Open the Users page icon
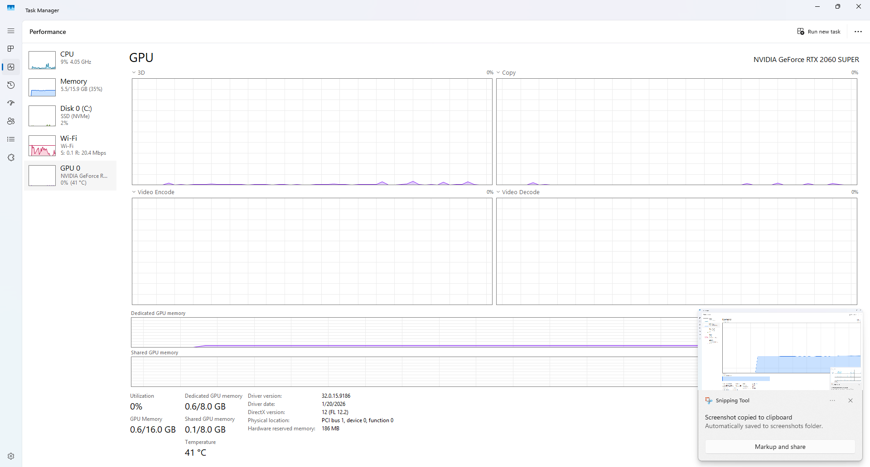 11,121
